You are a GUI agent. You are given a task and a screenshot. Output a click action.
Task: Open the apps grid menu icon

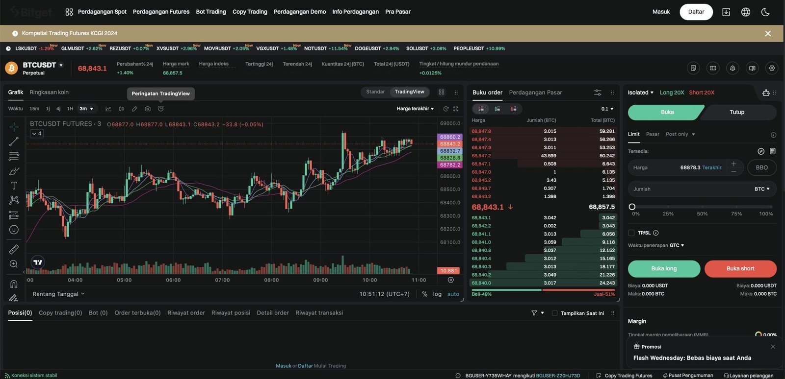(x=69, y=12)
